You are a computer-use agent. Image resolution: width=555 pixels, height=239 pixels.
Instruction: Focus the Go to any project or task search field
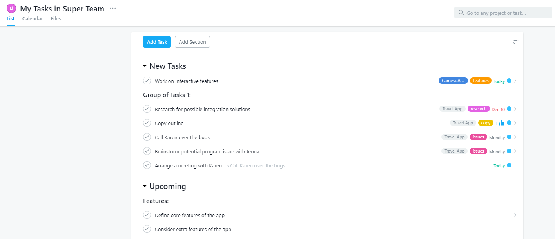(x=503, y=13)
